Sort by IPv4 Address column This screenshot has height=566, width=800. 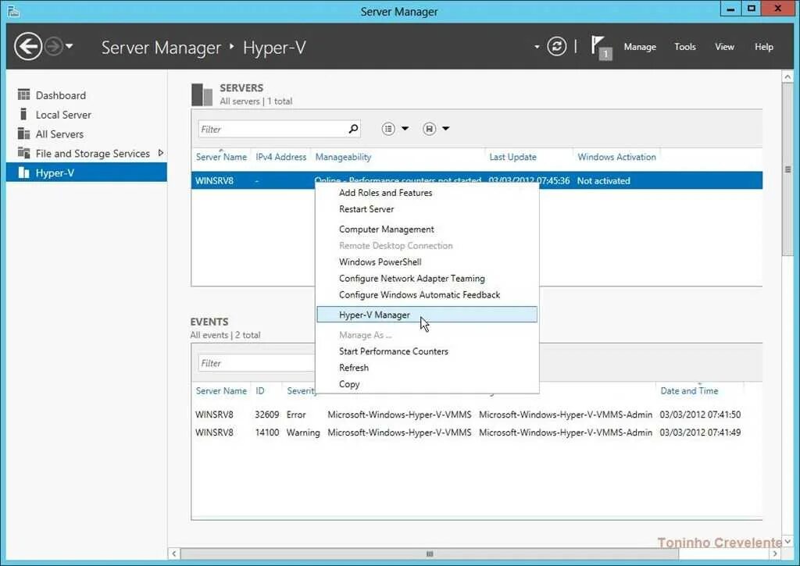[x=280, y=157]
